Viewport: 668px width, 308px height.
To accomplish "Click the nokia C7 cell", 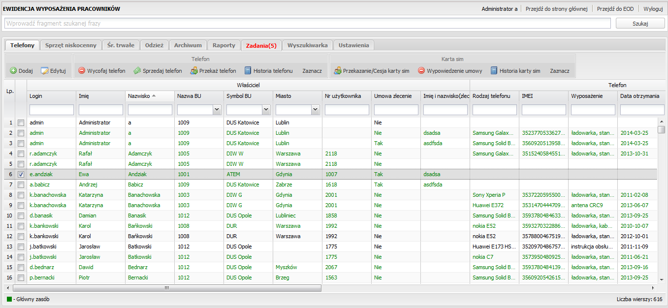I will [495, 257].
